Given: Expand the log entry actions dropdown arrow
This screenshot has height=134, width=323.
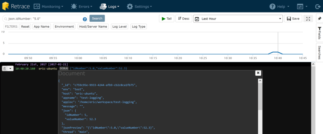Looking at the screenshot, I should pyautogui.click(x=10, y=68).
